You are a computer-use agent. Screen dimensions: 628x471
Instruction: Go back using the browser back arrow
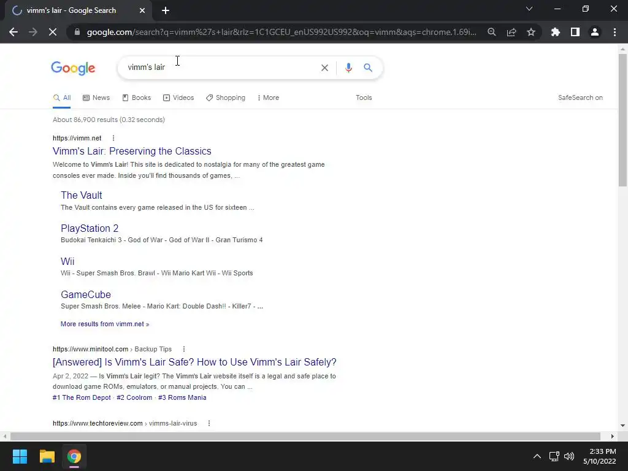pyautogui.click(x=13, y=32)
